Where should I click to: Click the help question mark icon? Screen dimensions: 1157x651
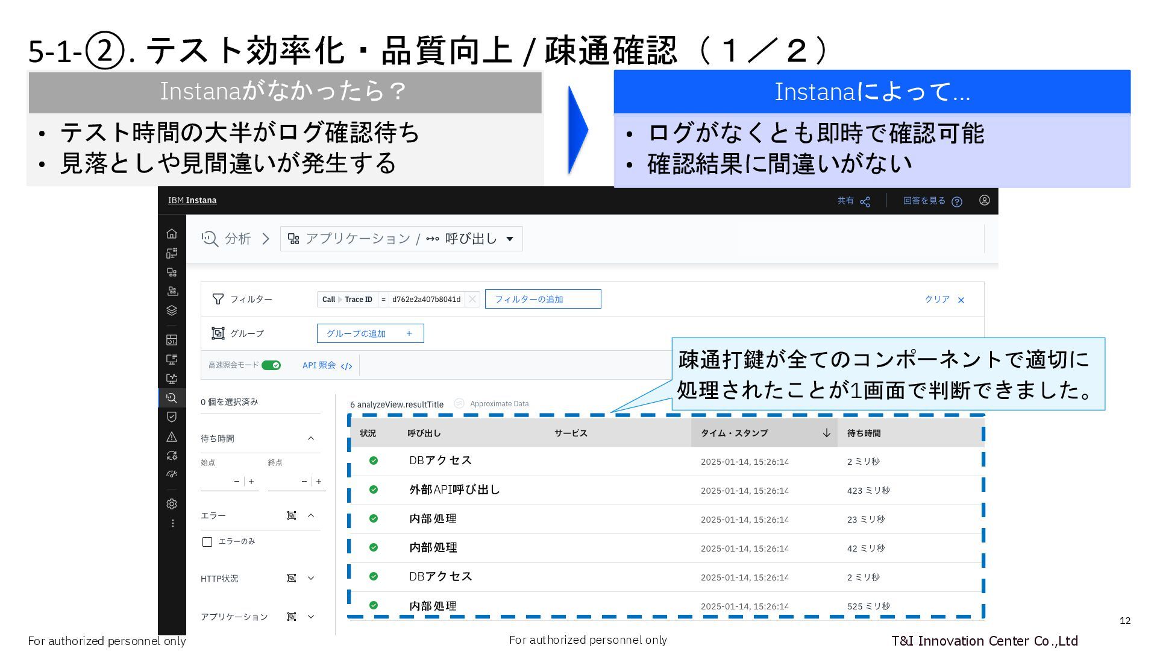[956, 201]
